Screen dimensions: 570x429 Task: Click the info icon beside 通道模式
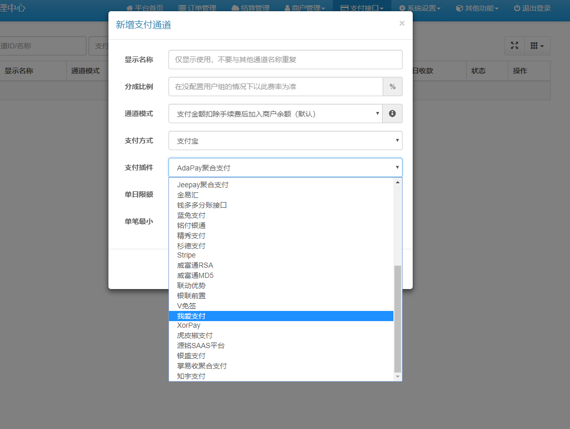point(392,113)
